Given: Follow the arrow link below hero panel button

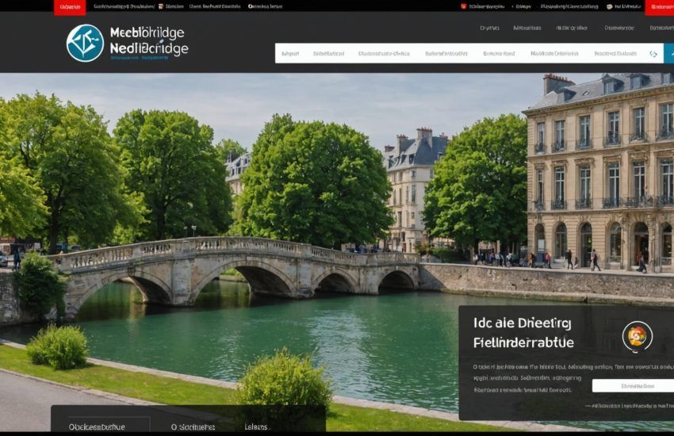Looking at the screenshot, I should pyautogui.click(x=630, y=406).
